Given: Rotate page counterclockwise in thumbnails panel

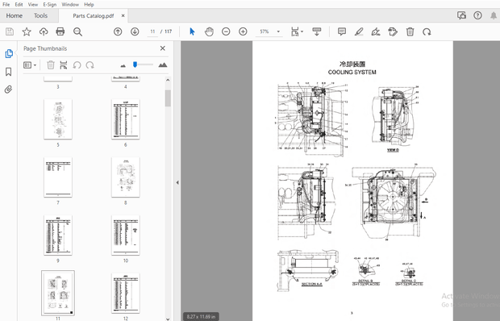Looking at the screenshot, I should [77, 65].
